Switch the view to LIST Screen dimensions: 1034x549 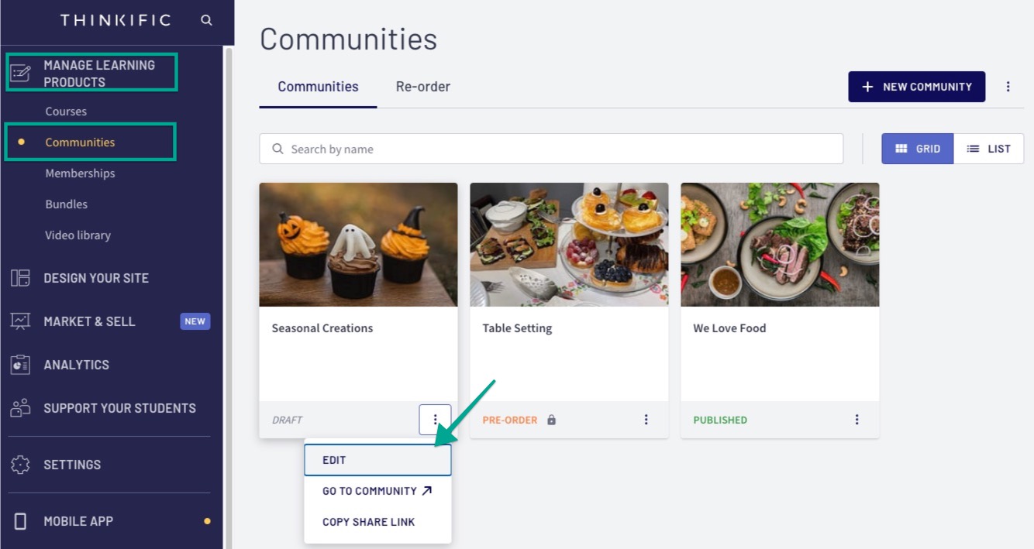tap(989, 148)
